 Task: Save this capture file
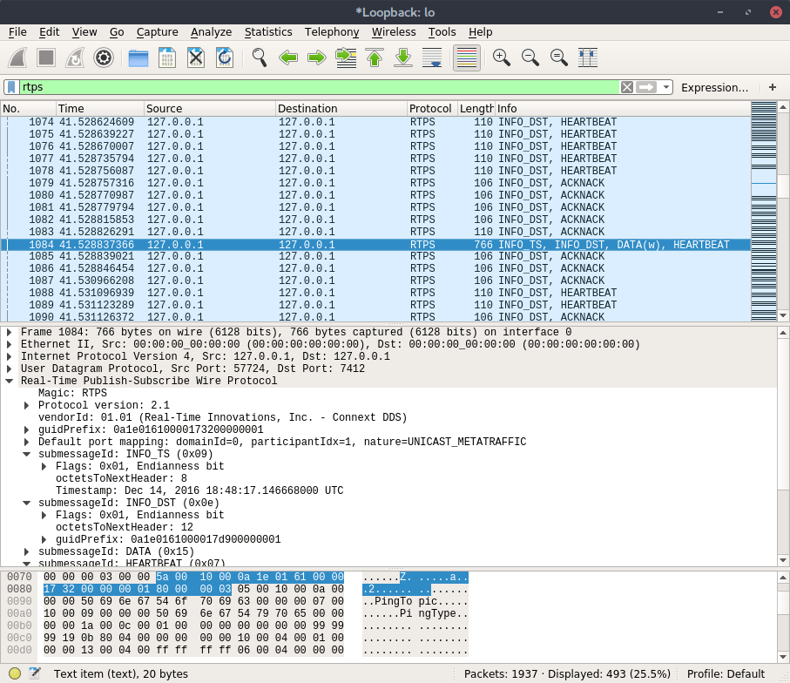tap(166, 57)
